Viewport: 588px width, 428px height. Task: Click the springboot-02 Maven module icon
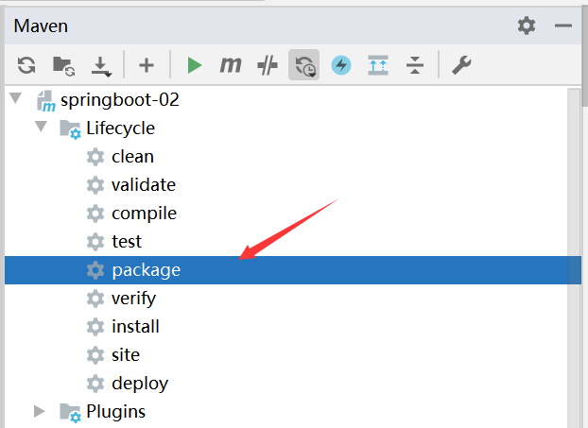(x=45, y=101)
